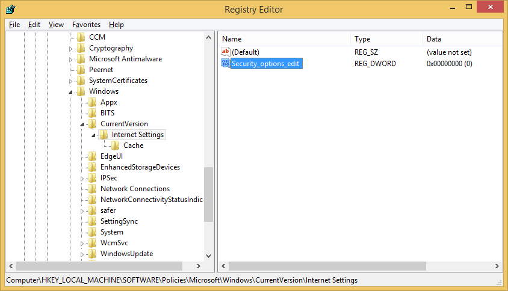Click the Cryptography folder icon
This screenshot has width=508, height=291.
81,48
